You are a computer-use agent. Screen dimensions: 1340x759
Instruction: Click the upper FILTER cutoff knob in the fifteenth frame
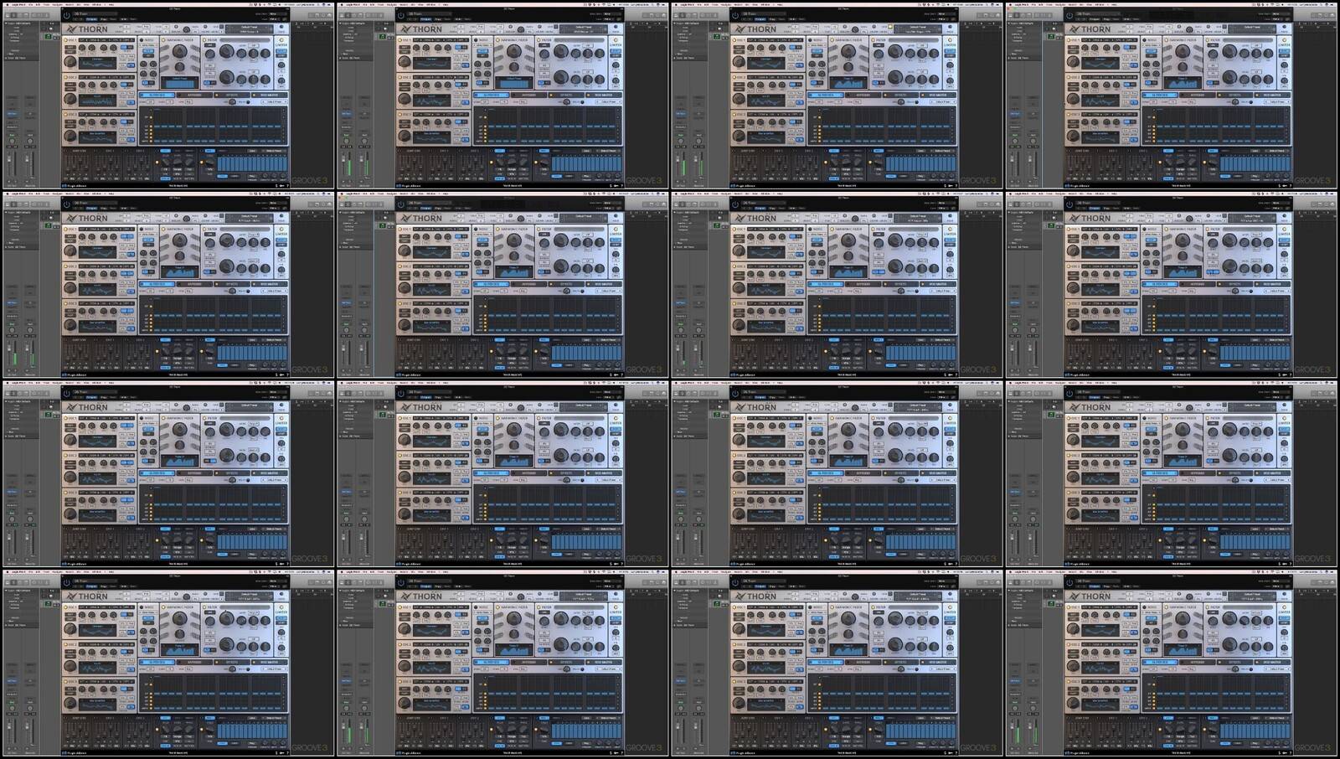[897, 619]
